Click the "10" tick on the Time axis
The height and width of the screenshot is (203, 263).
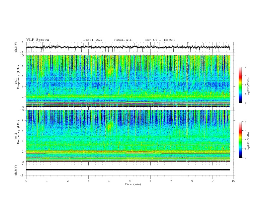click(x=233, y=181)
